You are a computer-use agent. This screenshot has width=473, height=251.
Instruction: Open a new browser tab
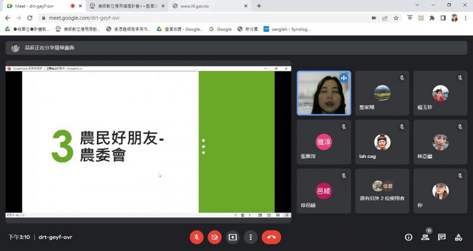point(259,6)
